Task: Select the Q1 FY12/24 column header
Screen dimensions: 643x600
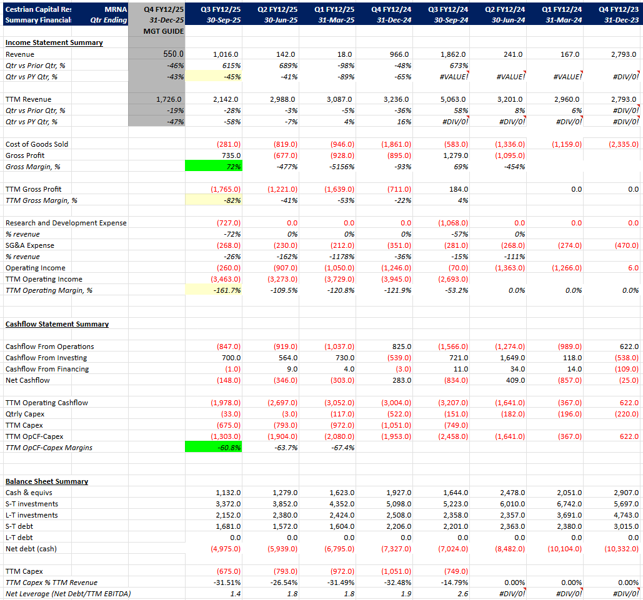Action: 562,9
